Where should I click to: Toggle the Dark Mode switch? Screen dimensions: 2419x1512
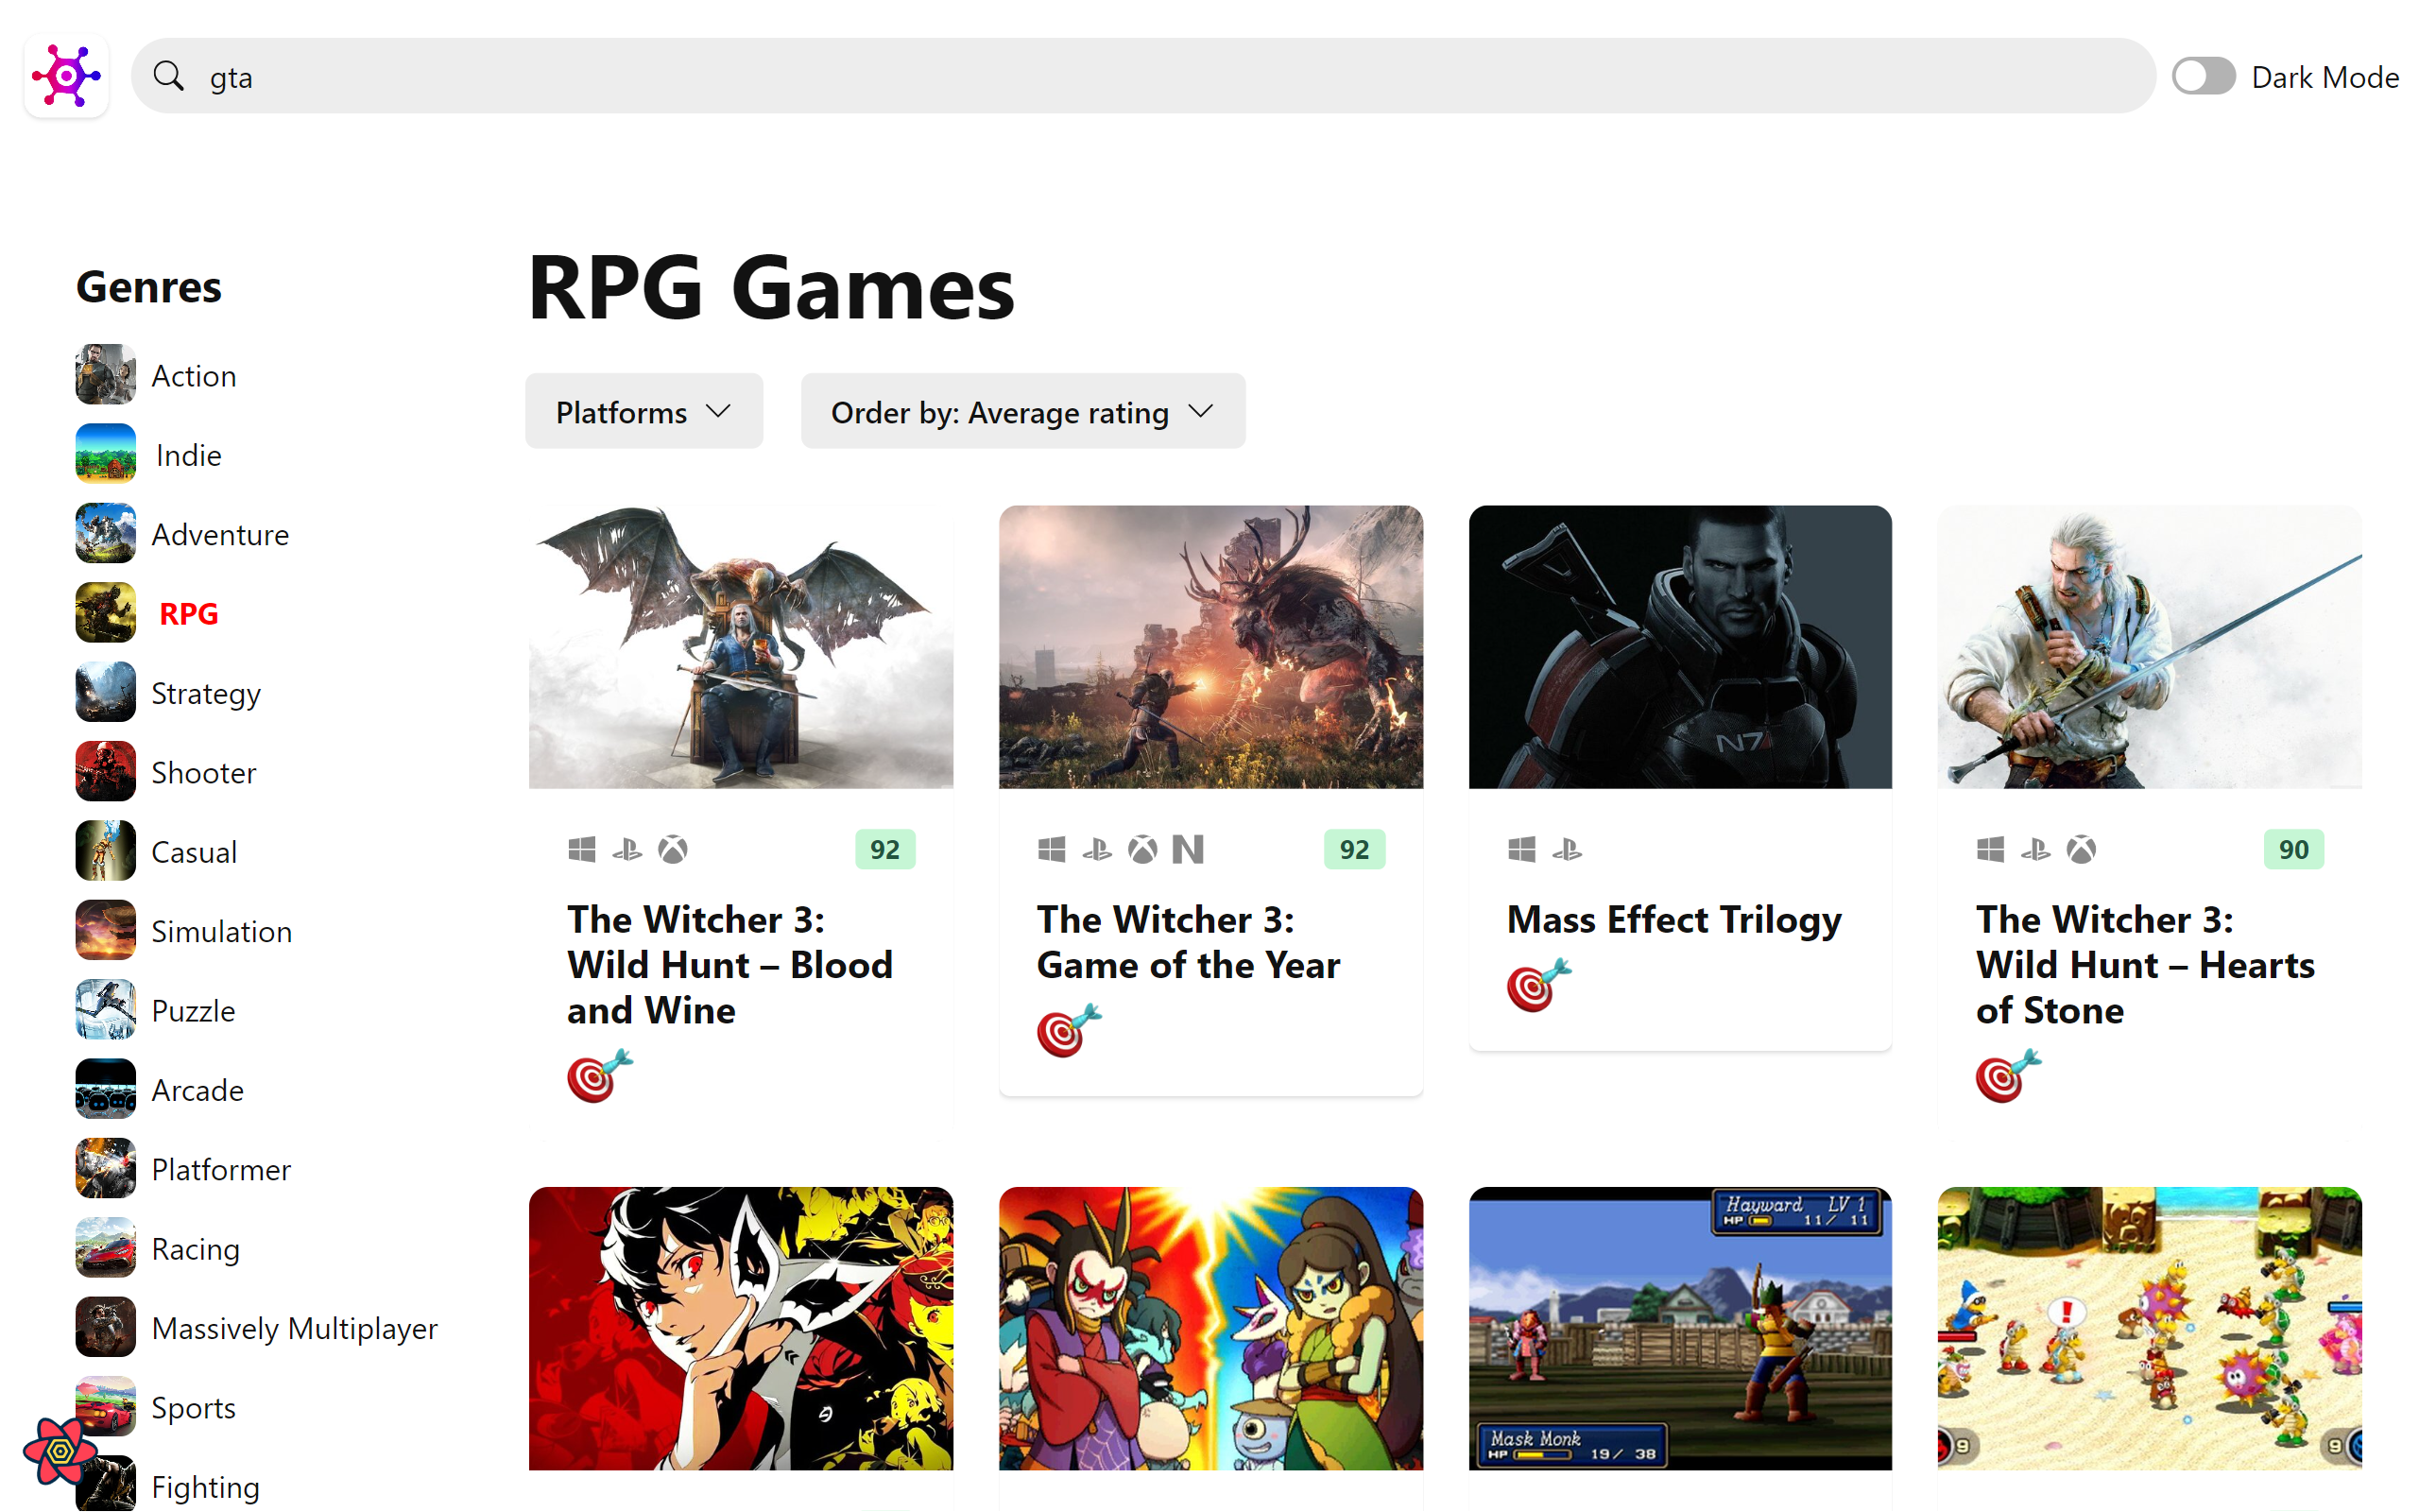tap(2204, 76)
